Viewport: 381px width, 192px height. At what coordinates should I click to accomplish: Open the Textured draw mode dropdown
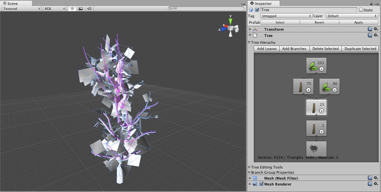[x=22, y=8]
